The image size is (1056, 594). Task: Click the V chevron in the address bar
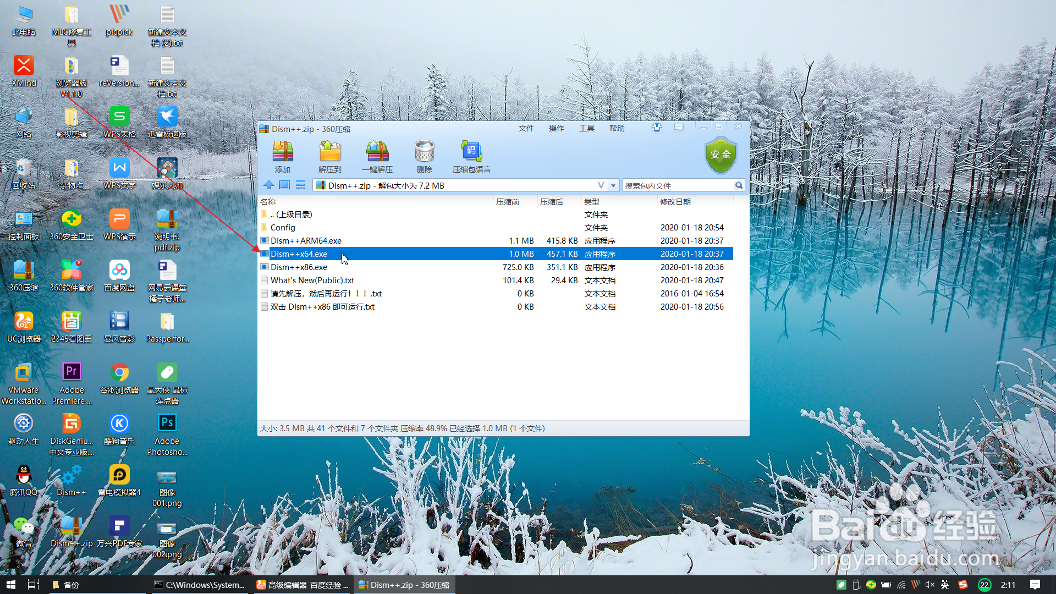[x=601, y=185]
